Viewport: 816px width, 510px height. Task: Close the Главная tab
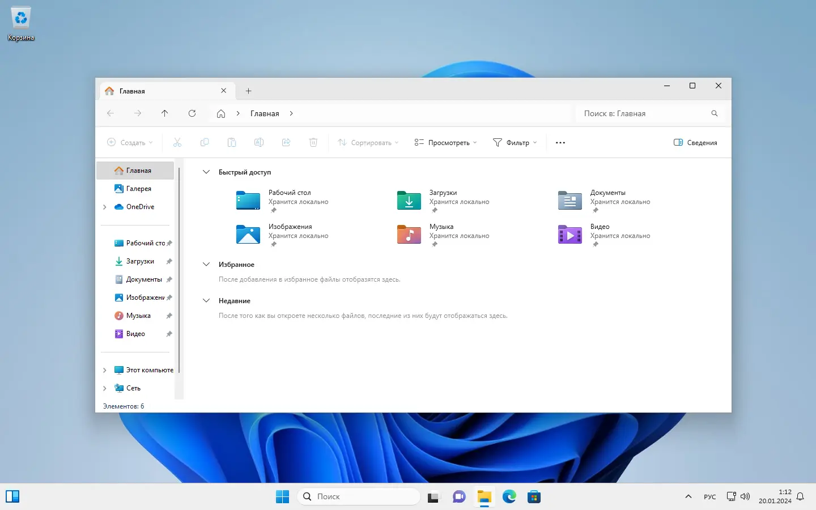223,91
